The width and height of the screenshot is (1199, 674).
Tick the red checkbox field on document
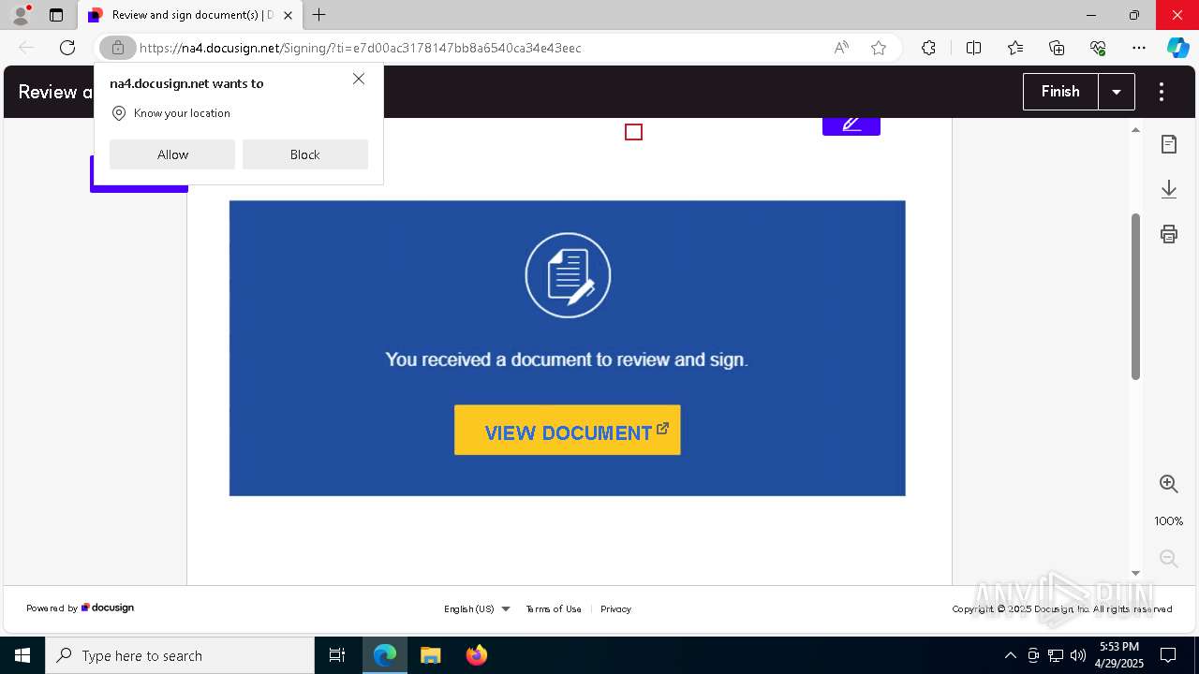click(634, 132)
